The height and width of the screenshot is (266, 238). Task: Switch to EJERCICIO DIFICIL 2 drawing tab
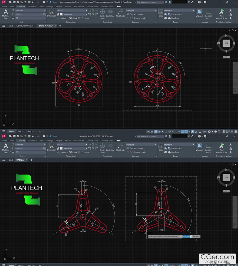click(x=25, y=26)
